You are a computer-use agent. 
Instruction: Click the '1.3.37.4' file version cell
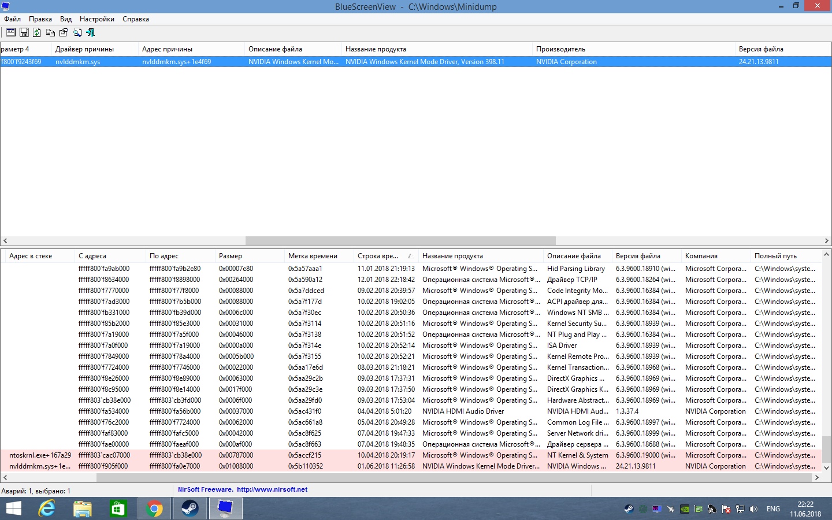point(627,411)
